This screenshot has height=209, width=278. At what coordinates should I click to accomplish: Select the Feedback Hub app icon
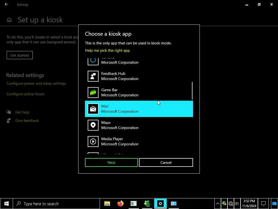93,76
